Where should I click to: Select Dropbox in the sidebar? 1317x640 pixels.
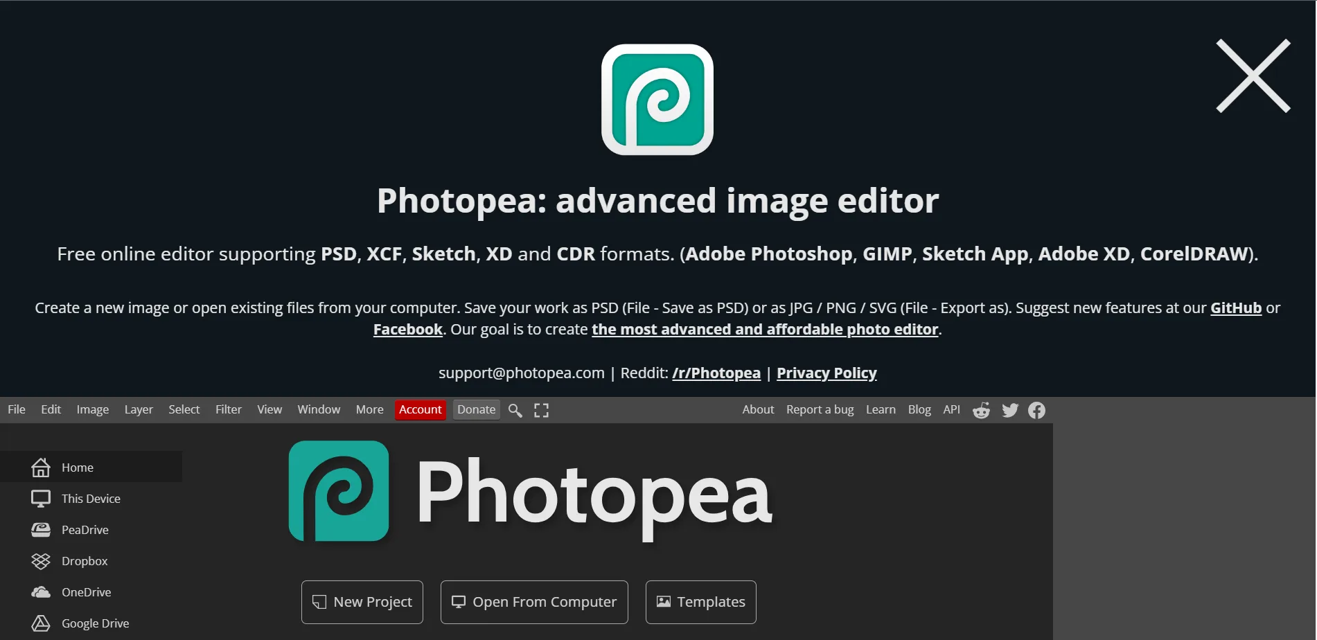coord(91,560)
